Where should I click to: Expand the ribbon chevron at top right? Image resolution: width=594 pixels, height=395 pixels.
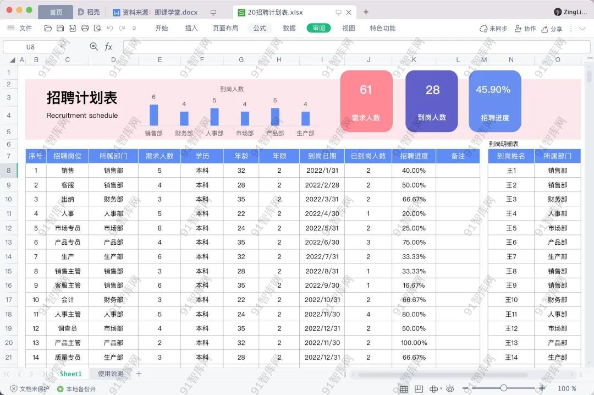(x=582, y=28)
